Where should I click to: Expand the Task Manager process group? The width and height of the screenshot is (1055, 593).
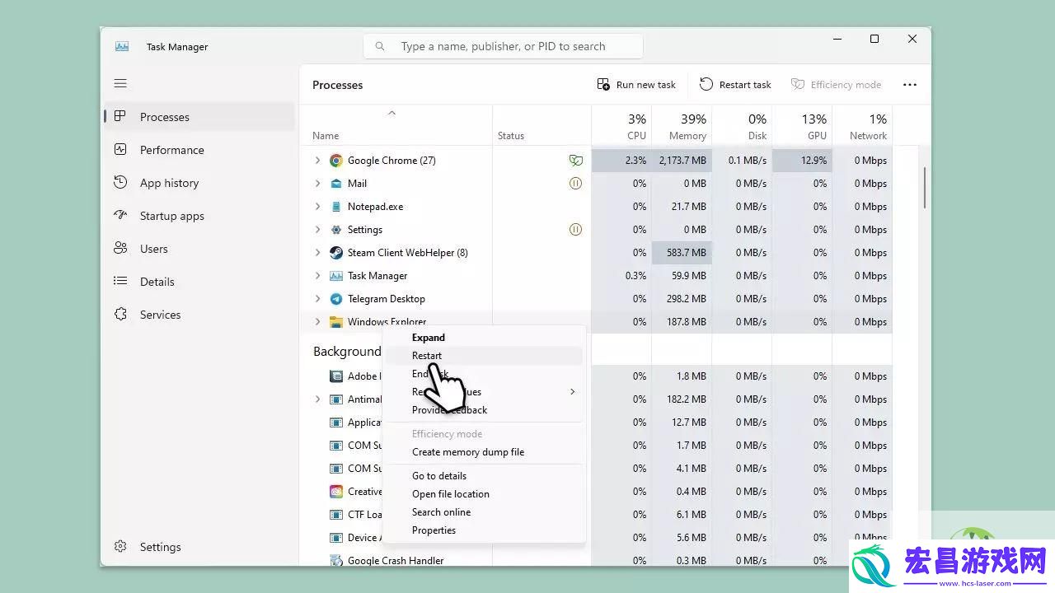317,276
